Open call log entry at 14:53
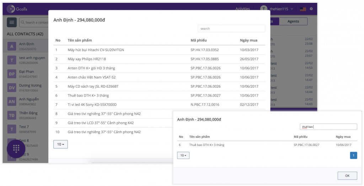The height and width of the screenshot is (186, 364). (x=293, y=66)
